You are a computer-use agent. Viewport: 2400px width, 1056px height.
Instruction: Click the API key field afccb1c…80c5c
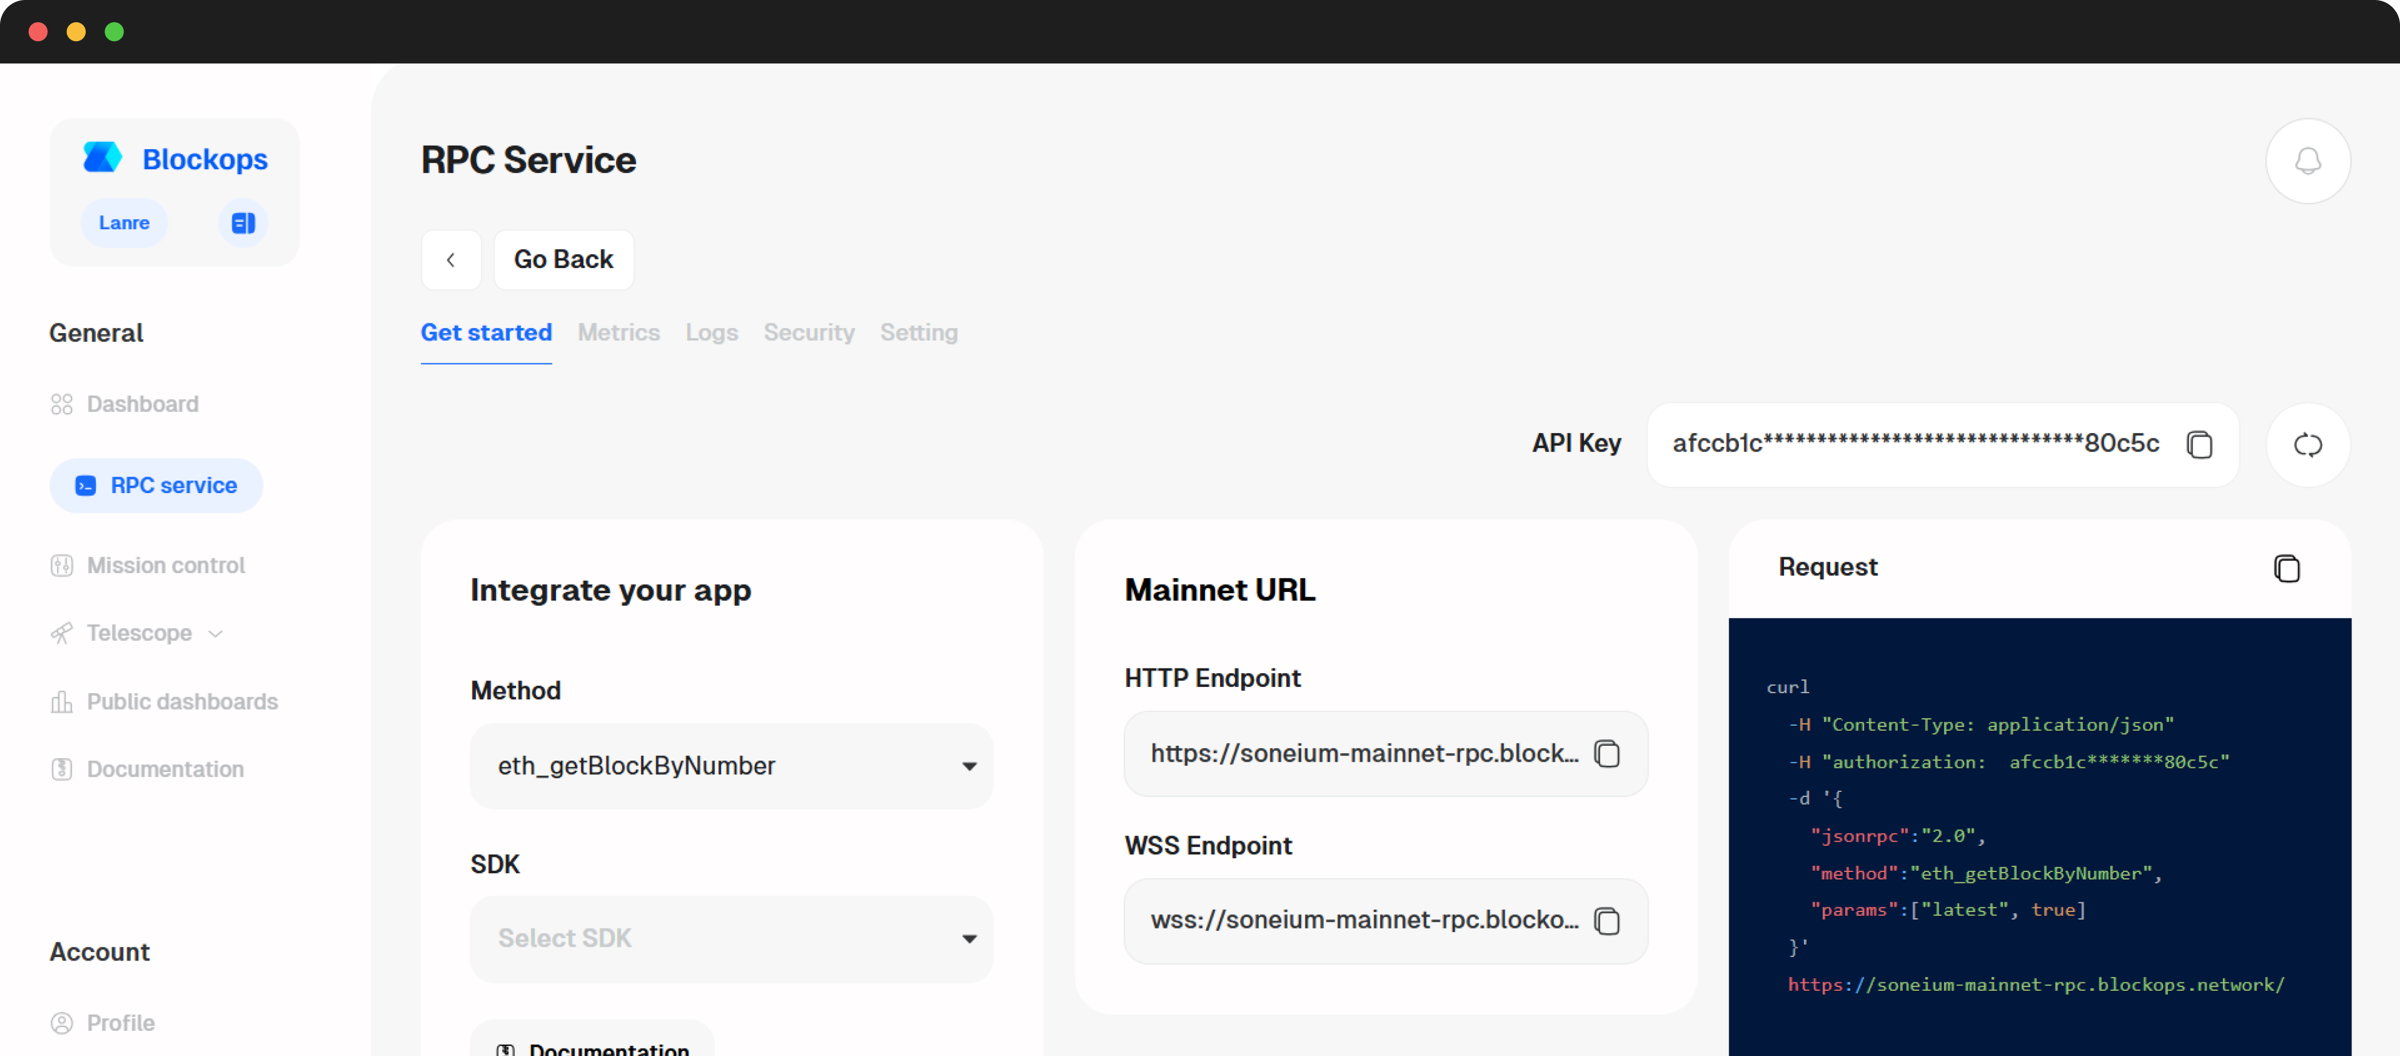click(1942, 445)
